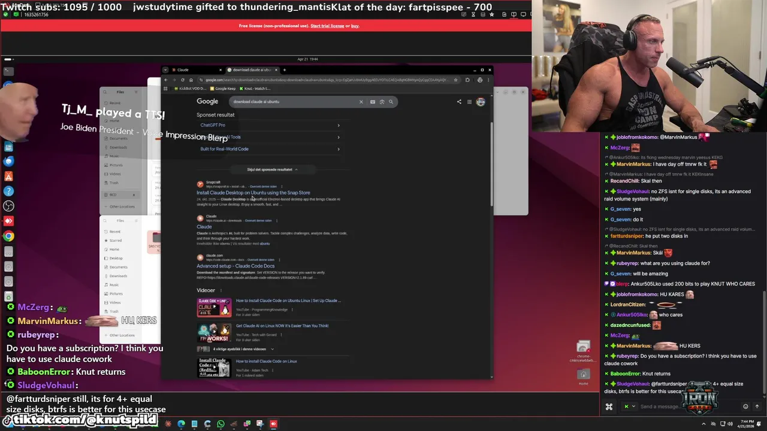
Task: Collapse sponsored results with Skjul button
Action: click(x=272, y=169)
